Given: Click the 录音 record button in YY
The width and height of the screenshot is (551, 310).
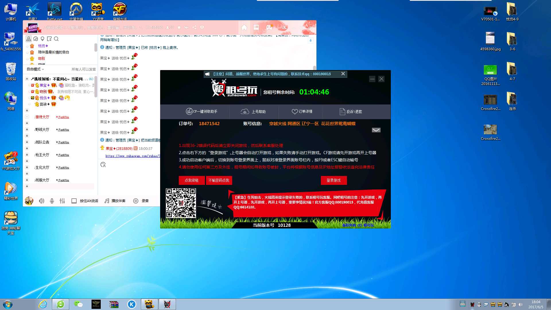Looking at the screenshot, I should click(x=141, y=201).
